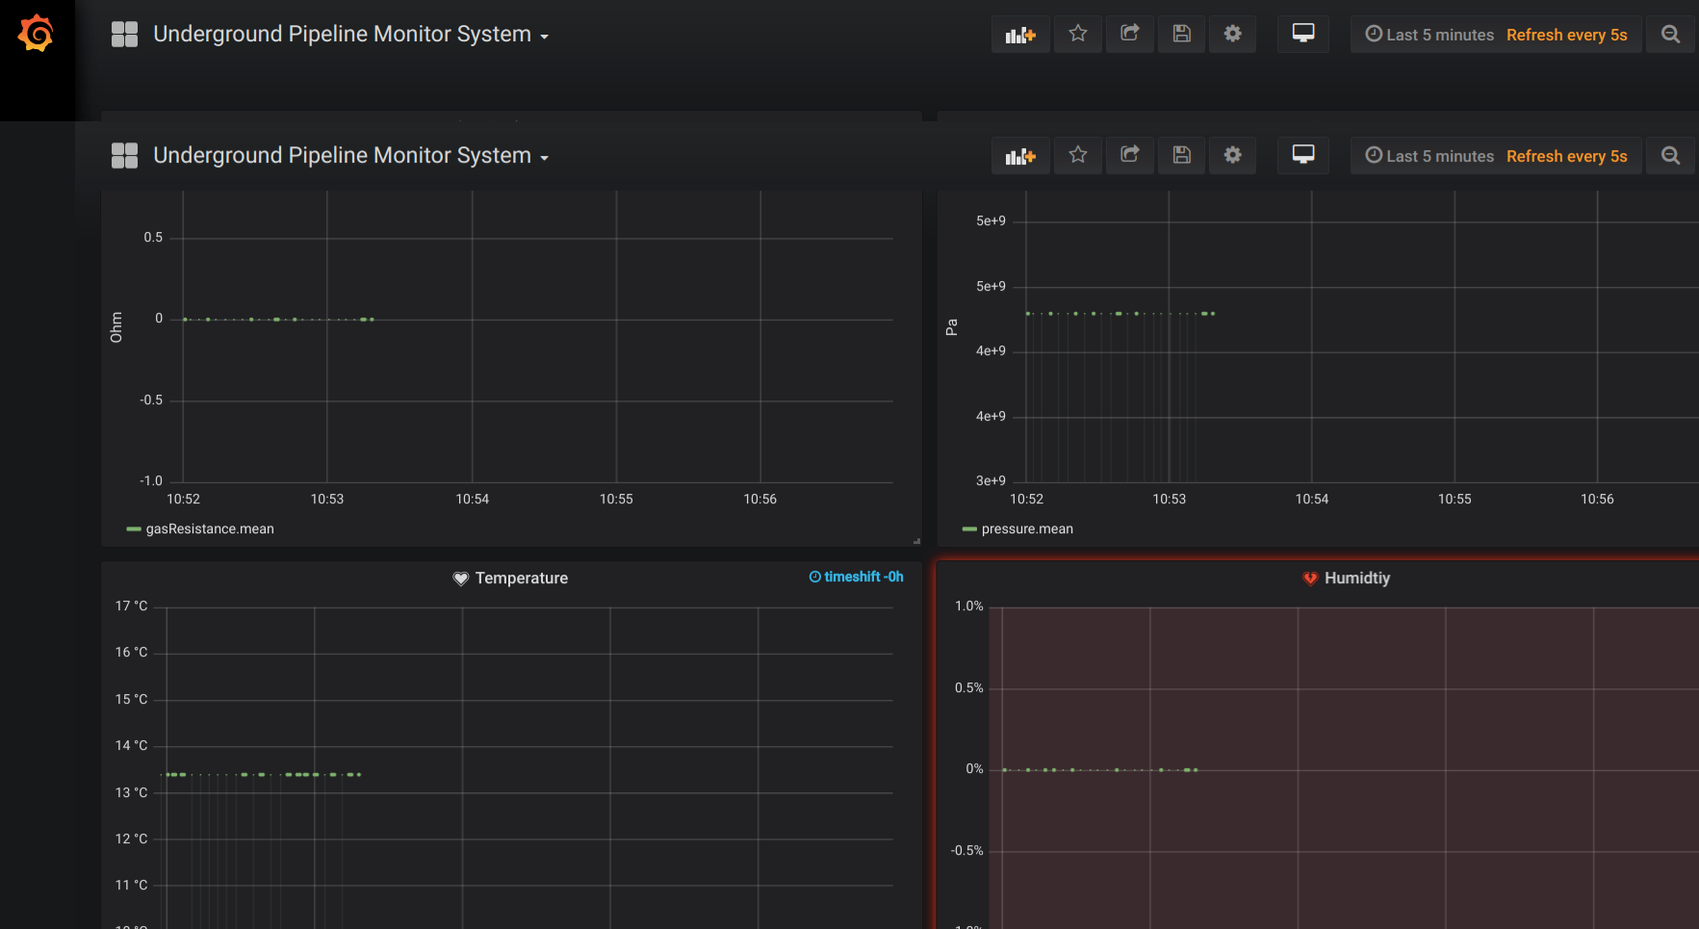Click the broken heart alert icon beside Humidtiy
Image resolution: width=1699 pixels, height=929 pixels.
(x=1310, y=579)
